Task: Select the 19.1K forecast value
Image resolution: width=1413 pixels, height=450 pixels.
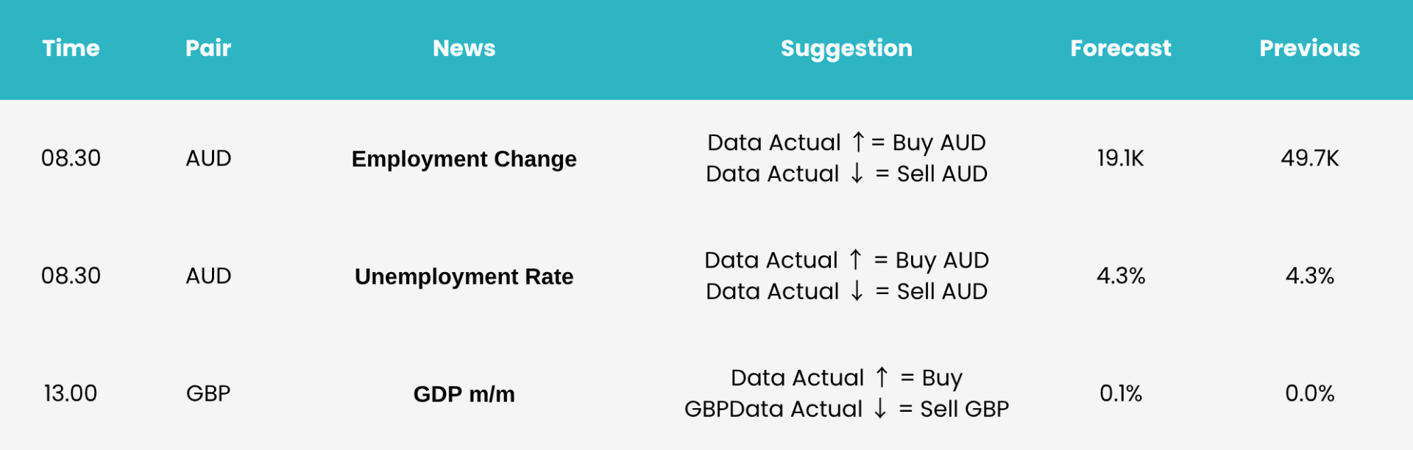Action: tap(1120, 158)
